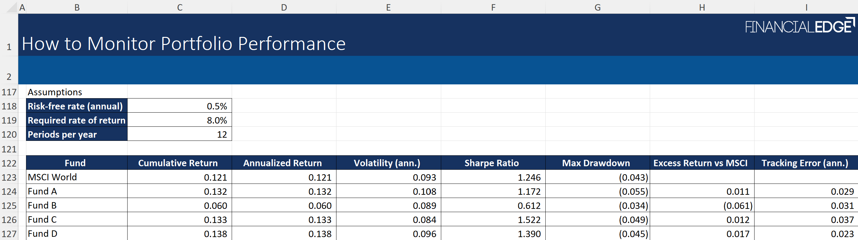Image resolution: width=858 pixels, height=240 pixels.
Task: Select the Fund C name cell
Action: (x=76, y=220)
